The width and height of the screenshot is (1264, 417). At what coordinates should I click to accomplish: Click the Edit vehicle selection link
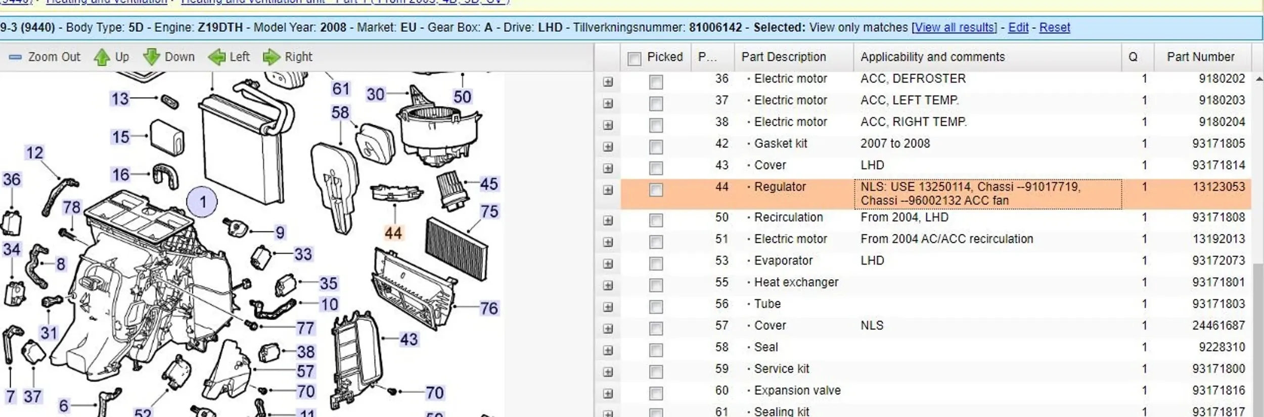[1018, 27]
